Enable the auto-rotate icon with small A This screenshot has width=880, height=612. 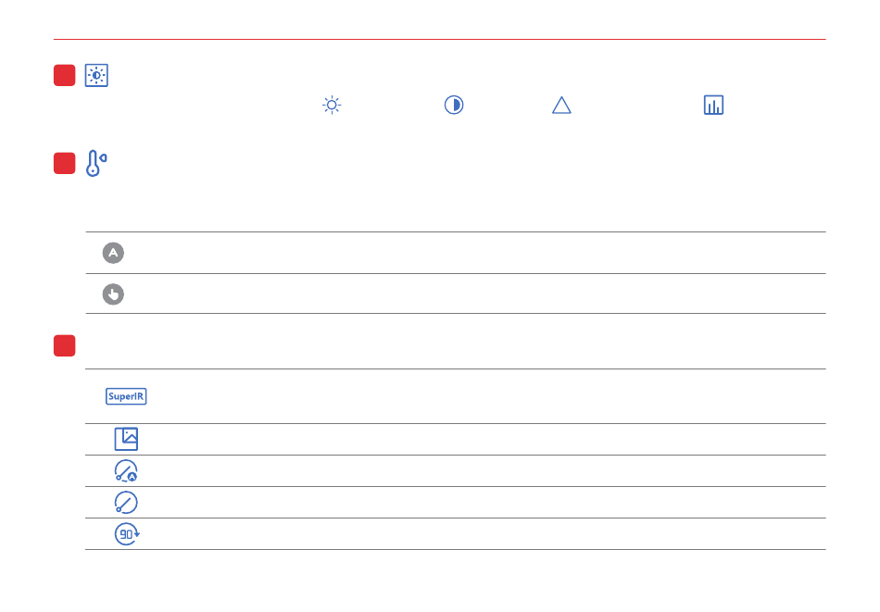pos(126,470)
